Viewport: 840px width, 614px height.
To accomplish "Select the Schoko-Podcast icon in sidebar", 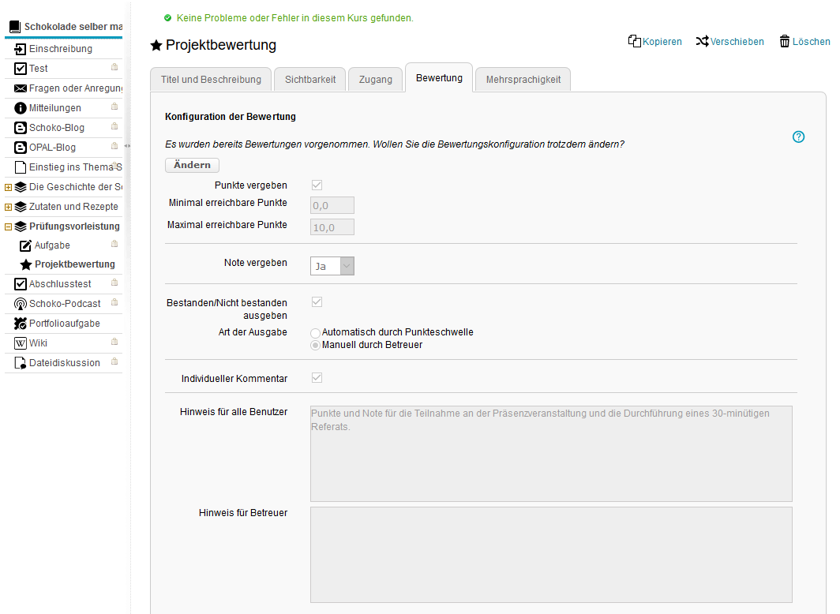I will pyautogui.click(x=21, y=304).
